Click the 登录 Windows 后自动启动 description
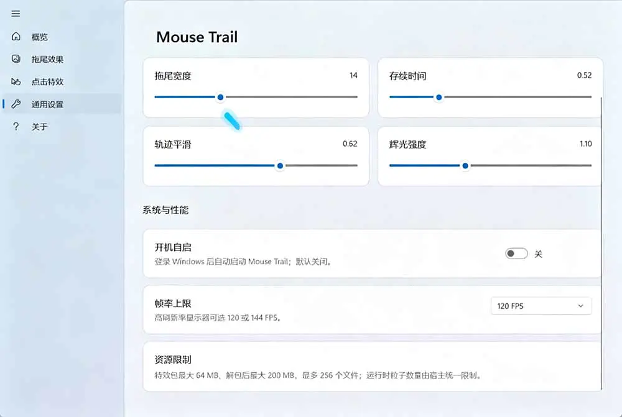 point(243,262)
